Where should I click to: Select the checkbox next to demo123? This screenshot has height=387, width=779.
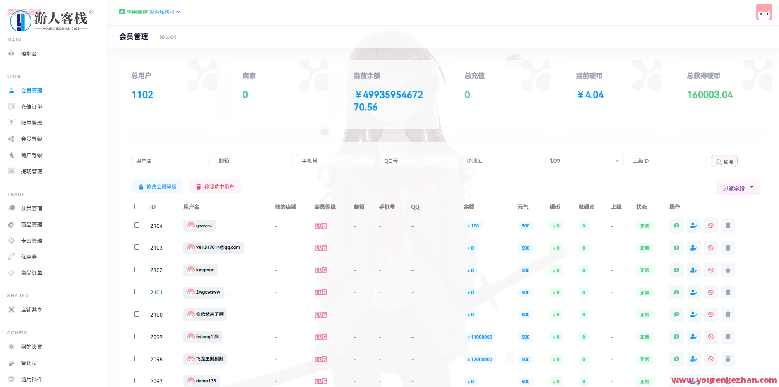click(137, 380)
